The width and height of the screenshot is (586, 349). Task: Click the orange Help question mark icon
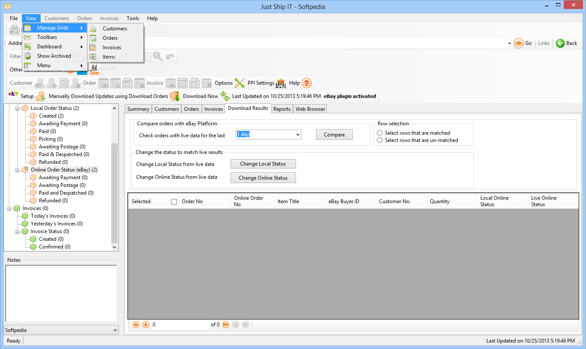tap(307, 83)
